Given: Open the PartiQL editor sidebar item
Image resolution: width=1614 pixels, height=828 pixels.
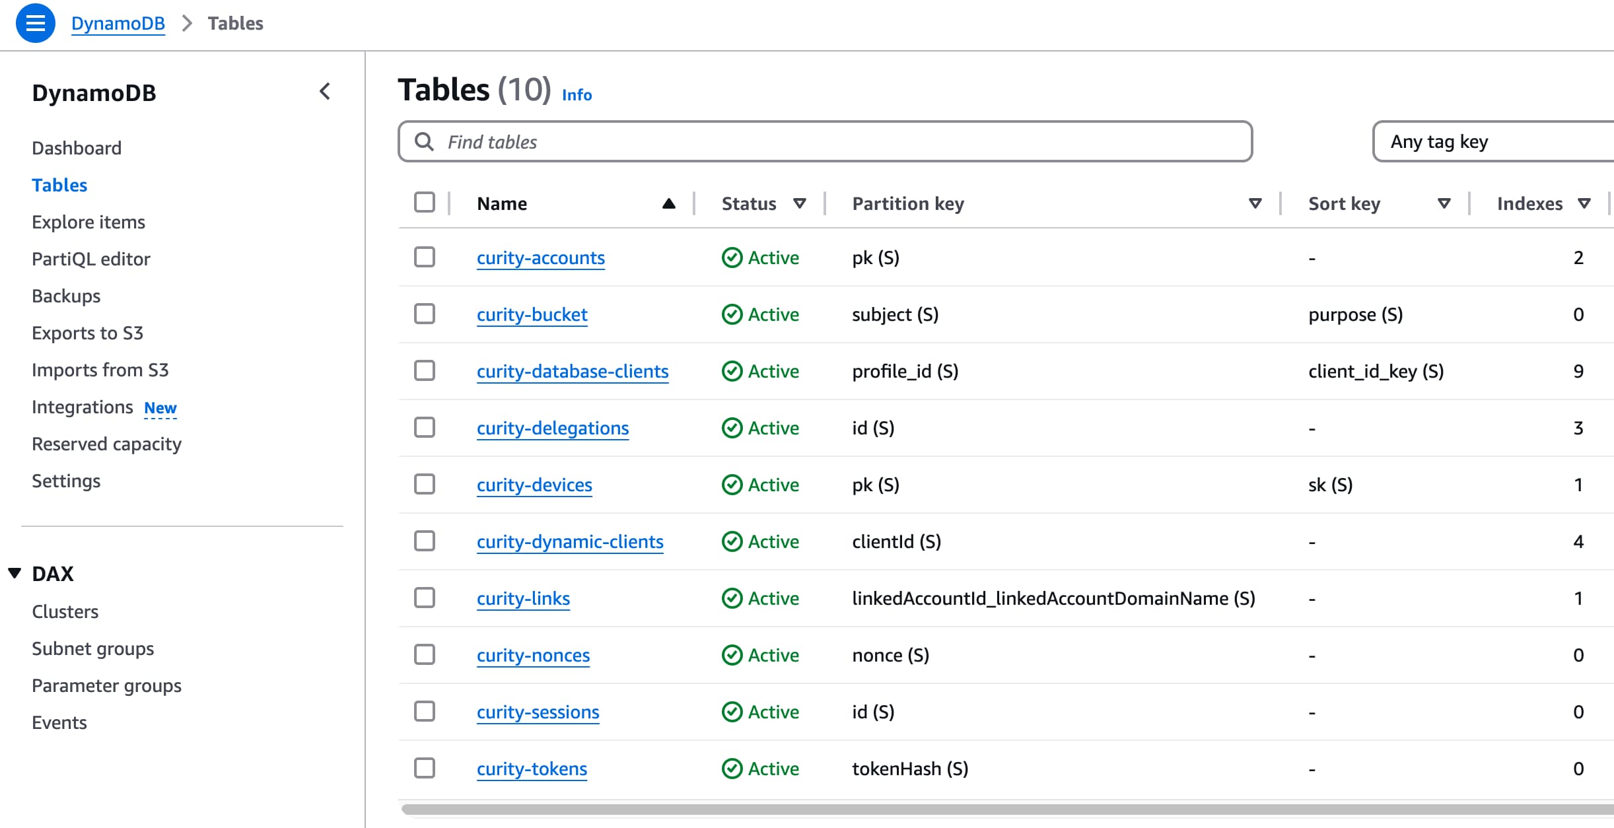Looking at the screenshot, I should pos(91,259).
